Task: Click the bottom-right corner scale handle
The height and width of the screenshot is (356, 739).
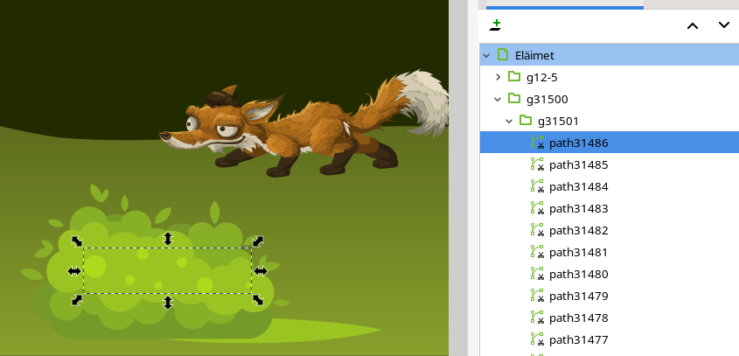Action: (x=258, y=300)
